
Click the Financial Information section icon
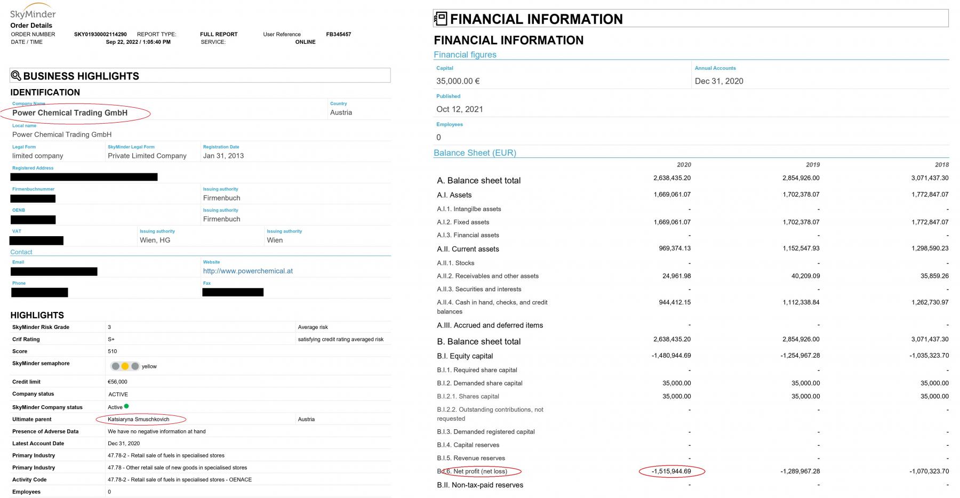point(441,19)
